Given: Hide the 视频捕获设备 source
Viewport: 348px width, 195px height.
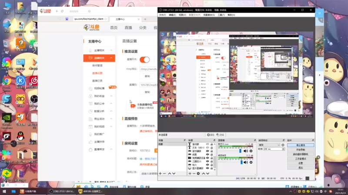Looking at the screenshot, I should 207,158.
